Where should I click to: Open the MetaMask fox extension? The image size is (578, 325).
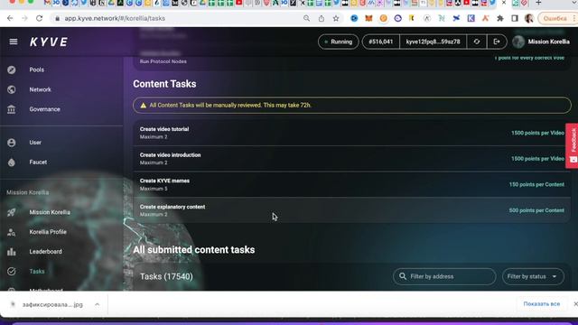point(368,18)
